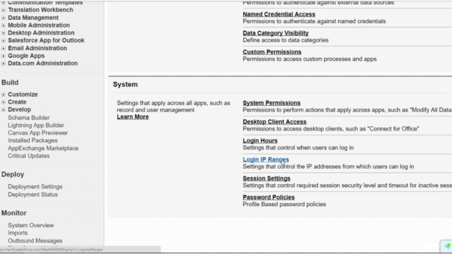452x254 pixels.
Task: Select Develop under Build
Action: [x=19, y=109]
